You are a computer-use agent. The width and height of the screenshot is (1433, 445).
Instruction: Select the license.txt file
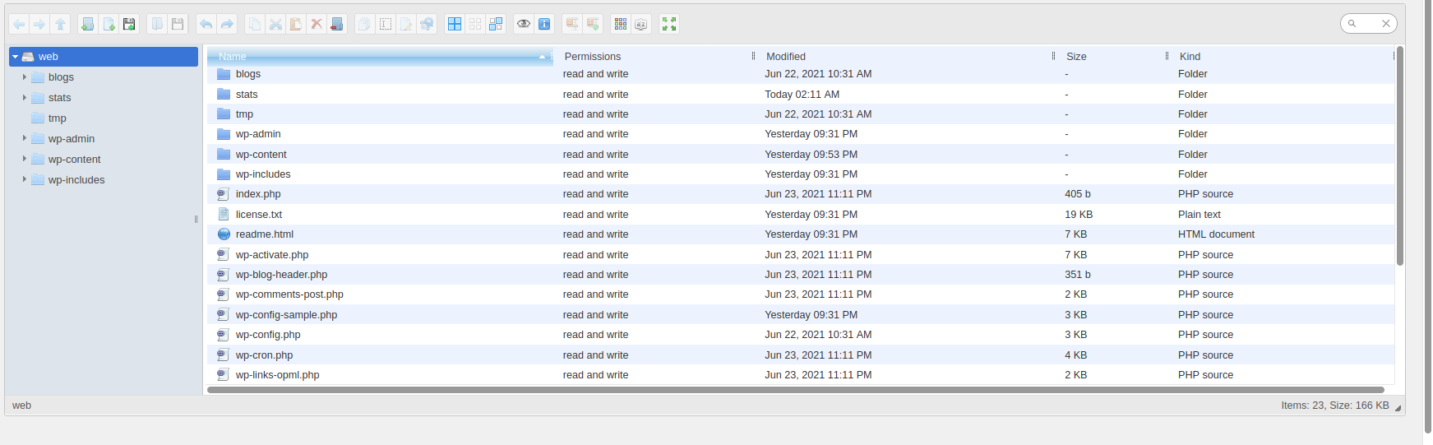coord(801,215)
